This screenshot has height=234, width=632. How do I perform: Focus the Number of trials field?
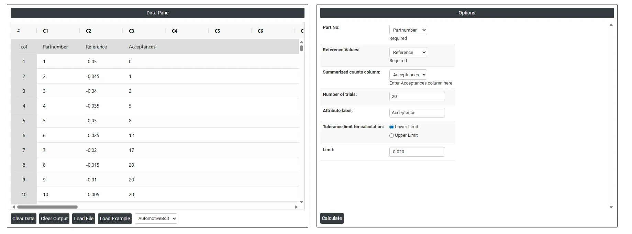417,97
